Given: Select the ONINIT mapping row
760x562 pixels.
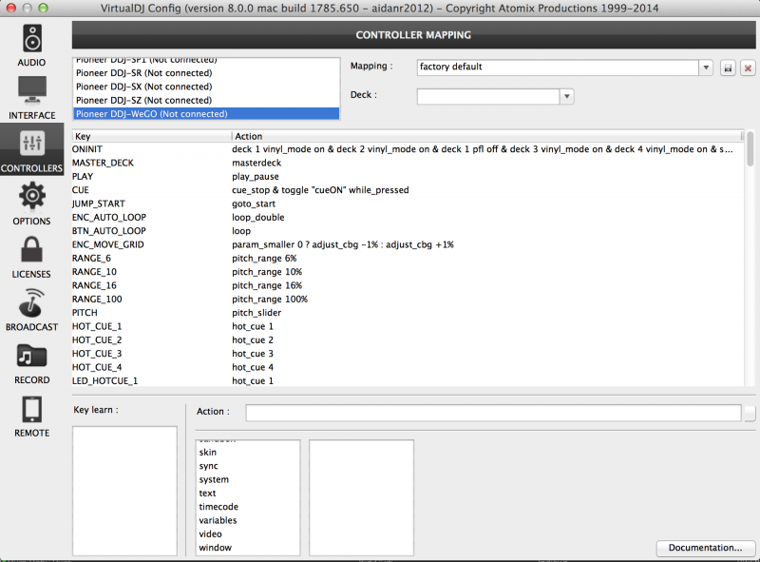Looking at the screenshot, I should (408, 149).
